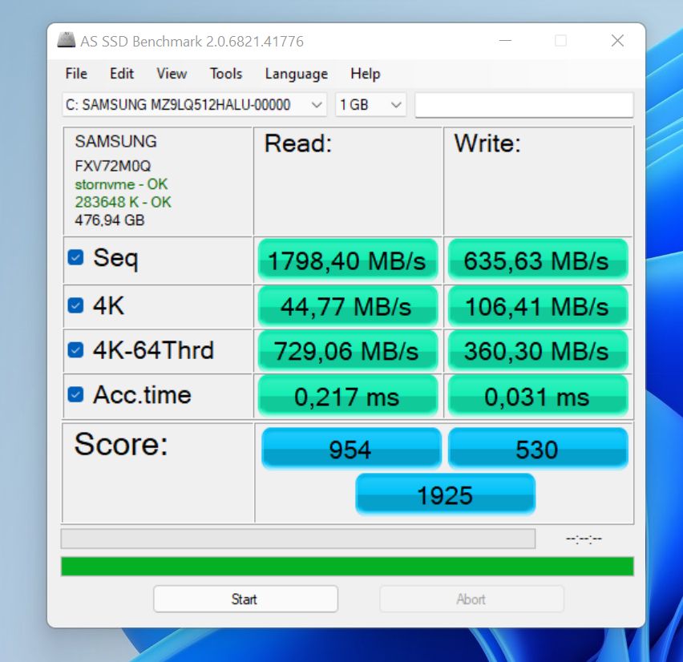Minimize the AS SSD Benchmark window
The image size is (683, 662).
click(x=504, y=41)
